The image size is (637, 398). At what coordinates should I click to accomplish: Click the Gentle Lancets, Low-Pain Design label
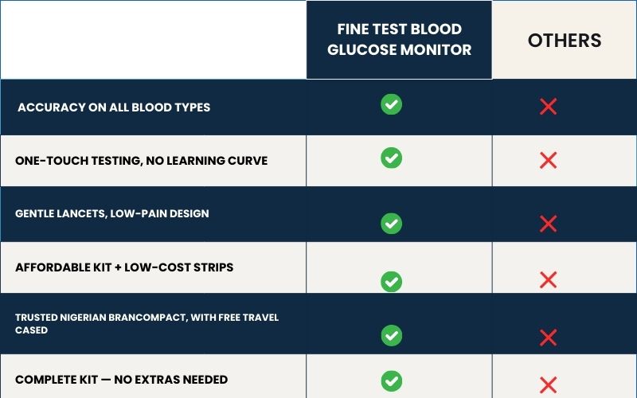[112, 214]
